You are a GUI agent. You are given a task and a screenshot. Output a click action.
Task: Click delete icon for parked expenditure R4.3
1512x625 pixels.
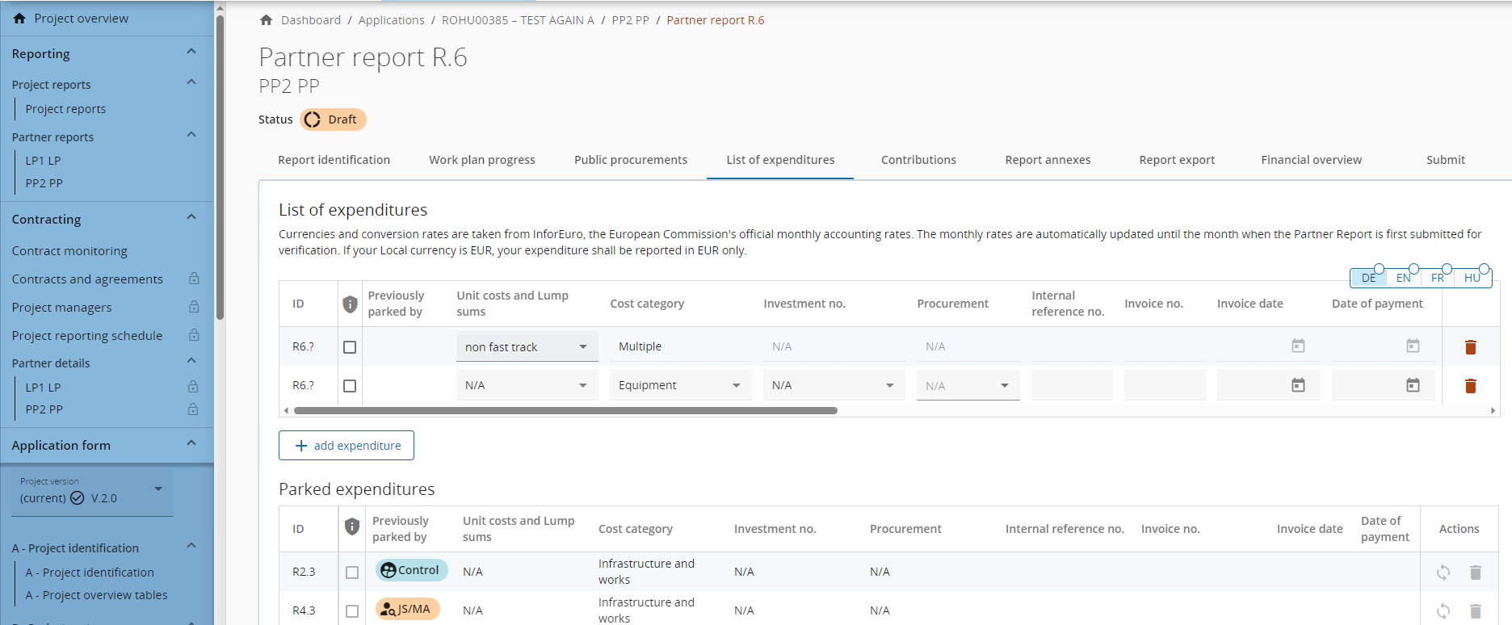click(1475, 611)
